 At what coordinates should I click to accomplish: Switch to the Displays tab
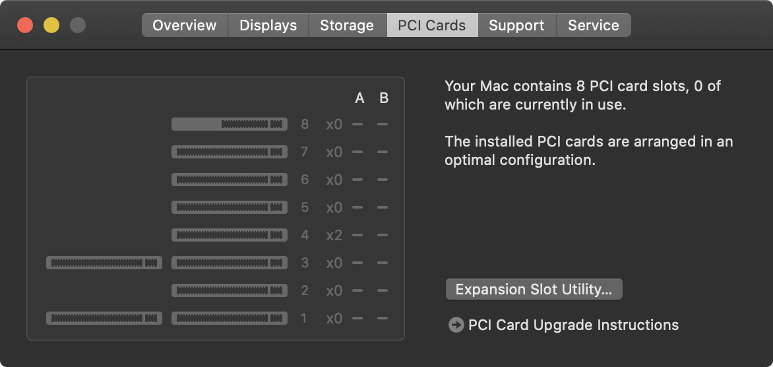(268, 25)
